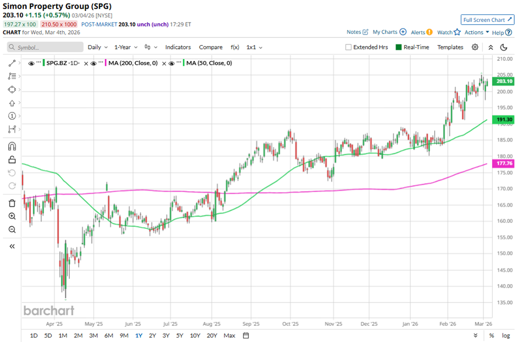Open the Daily frequency dropdown
517x342 pixels.
pyautogui.click(x=97, y=47)
